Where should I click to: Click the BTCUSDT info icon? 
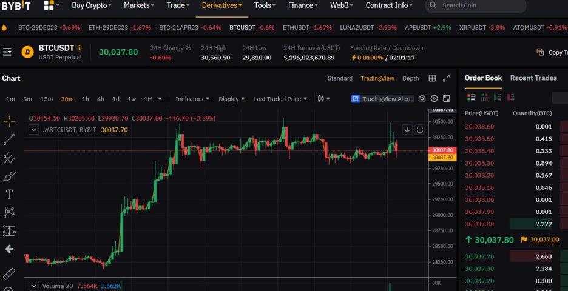tap(79, 48)
